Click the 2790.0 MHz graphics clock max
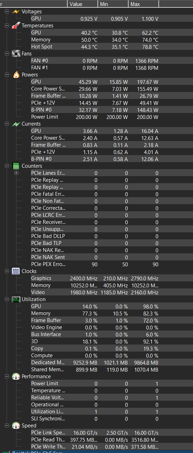Viewport: 193px width, 453px height. 145,278
